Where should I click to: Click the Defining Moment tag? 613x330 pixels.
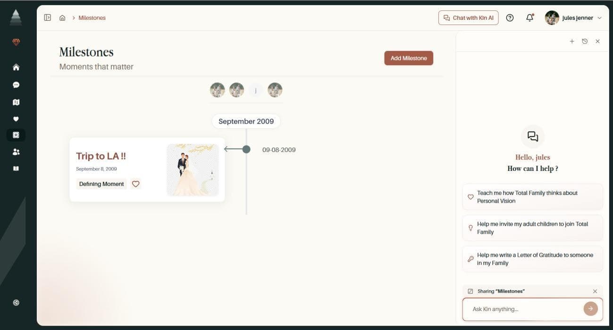101,184
